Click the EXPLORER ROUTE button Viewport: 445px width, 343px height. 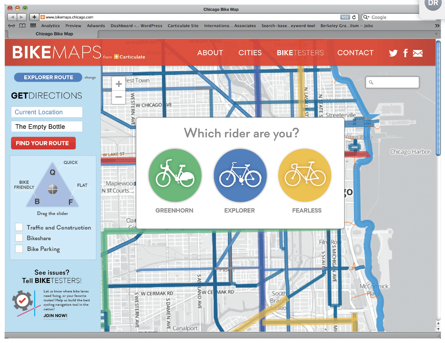point(48,77)
